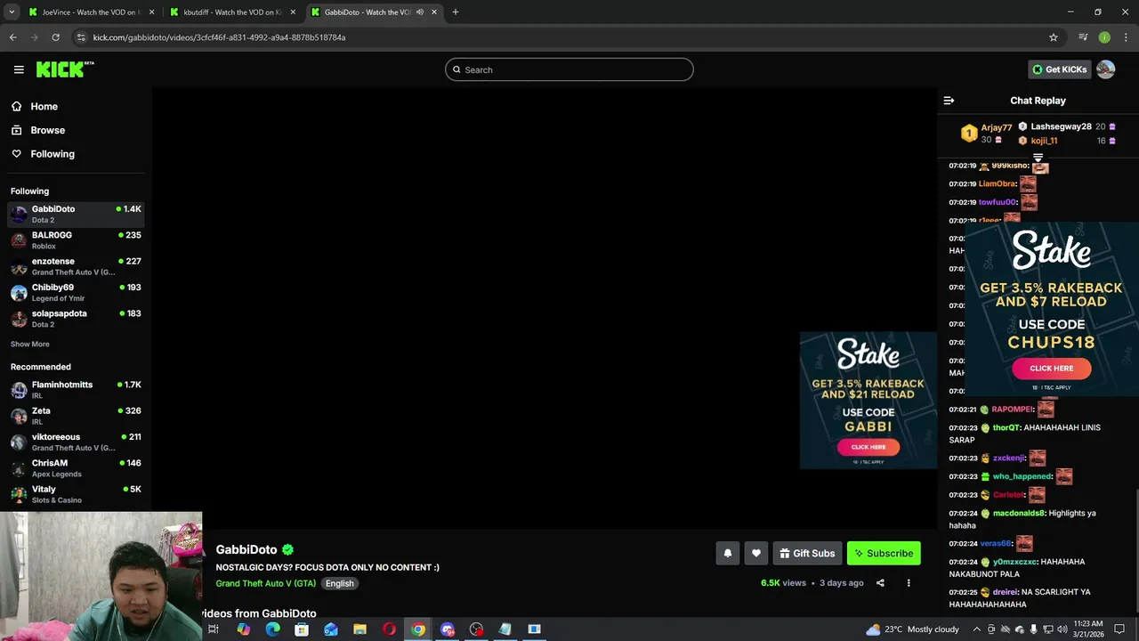The width and height of the screenshot is (1139, 641).
Task: Open Zeta recommended channel
Action: (76, 416)
